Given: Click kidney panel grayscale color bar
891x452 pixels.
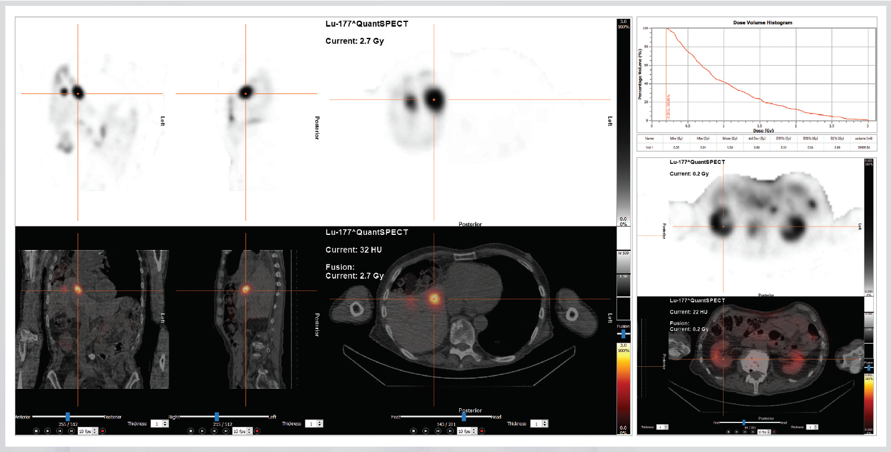Looking at the screenshot, I should 868,228.
